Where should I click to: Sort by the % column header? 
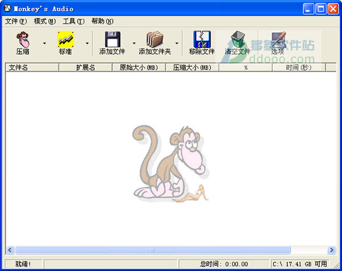[246, 68]
